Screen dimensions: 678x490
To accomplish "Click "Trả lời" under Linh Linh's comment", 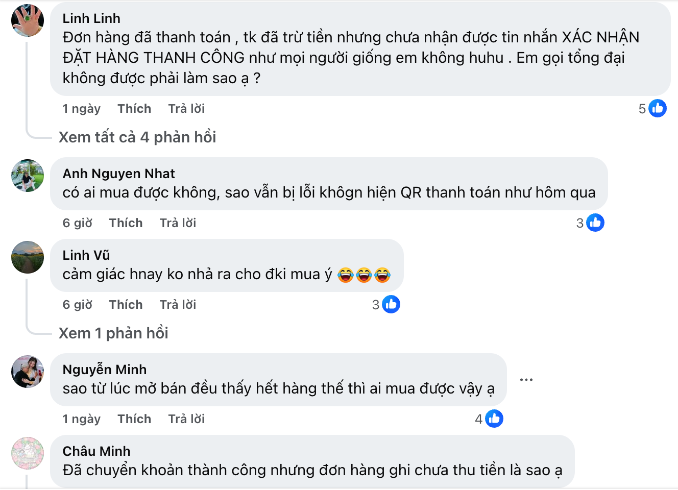I will [186, 109].
